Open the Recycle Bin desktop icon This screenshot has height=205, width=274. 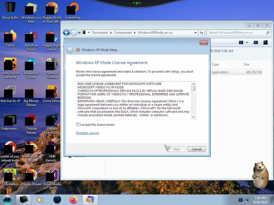click(x=10, y=10)
